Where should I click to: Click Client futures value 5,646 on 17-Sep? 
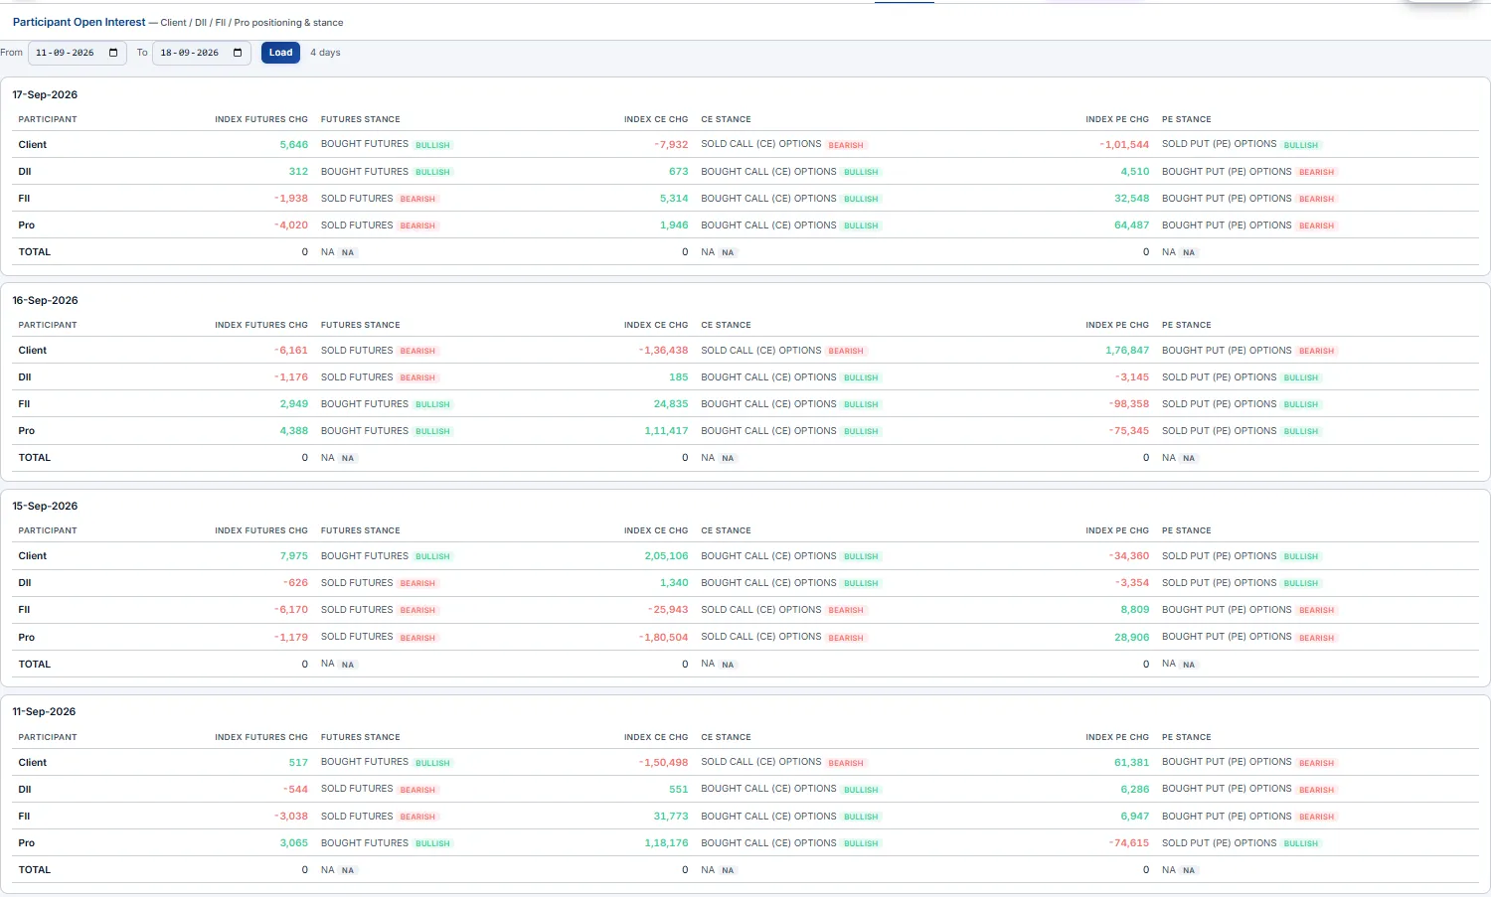[294, 145]
